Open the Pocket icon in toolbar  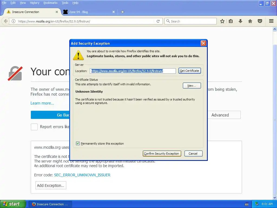260,21
